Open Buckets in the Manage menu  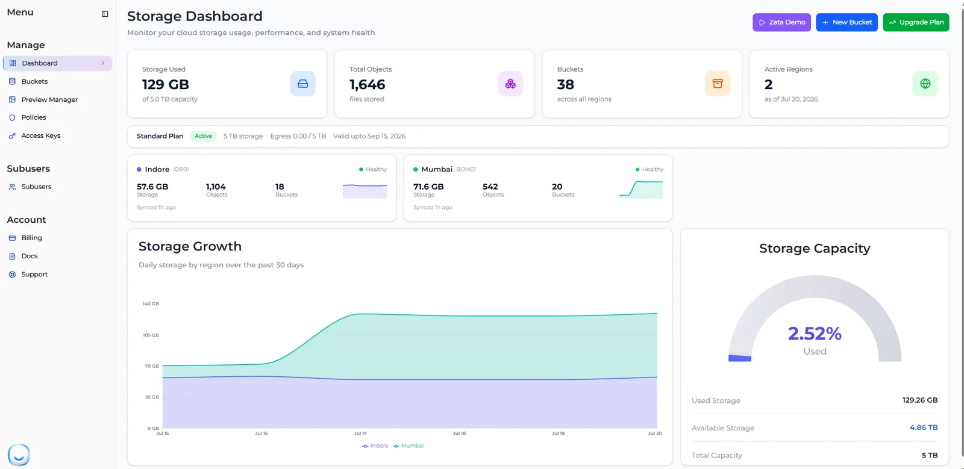(34, 81)
